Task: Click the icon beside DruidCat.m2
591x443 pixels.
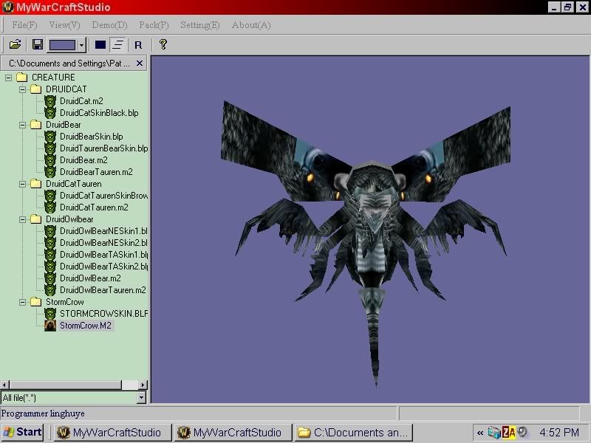Action: 50,101
